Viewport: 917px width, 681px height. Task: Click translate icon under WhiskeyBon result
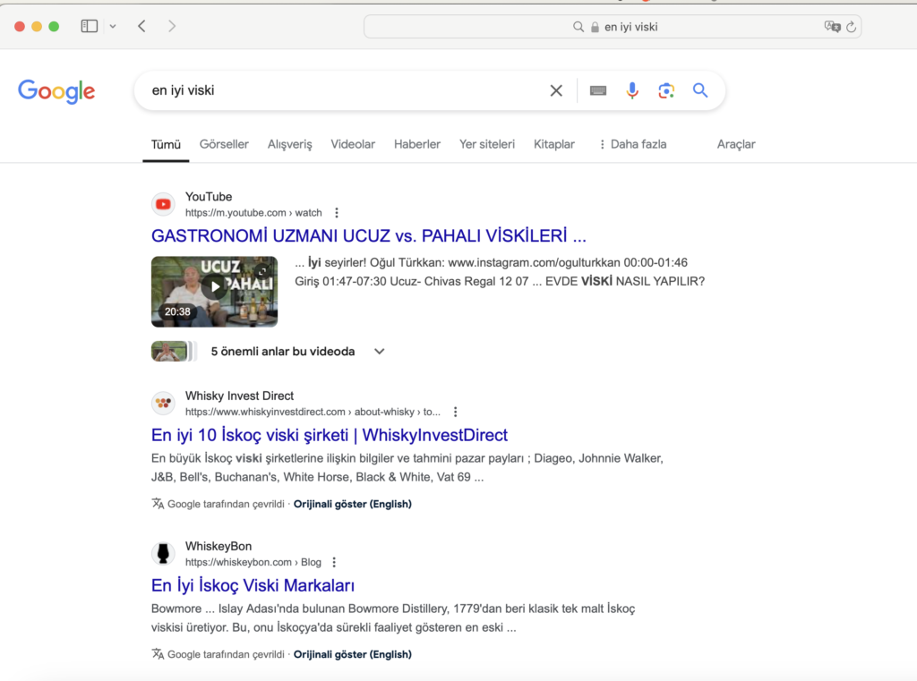(158, 653)
